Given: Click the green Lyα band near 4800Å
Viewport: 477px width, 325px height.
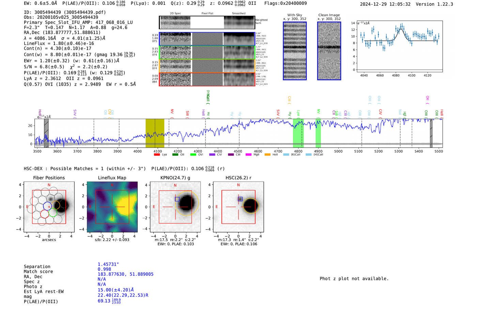Looking at the screenshot, I should (298, 133).
